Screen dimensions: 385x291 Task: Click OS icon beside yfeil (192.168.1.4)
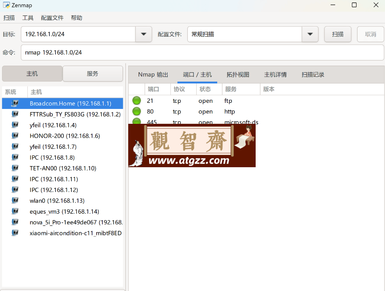[15, 125]
